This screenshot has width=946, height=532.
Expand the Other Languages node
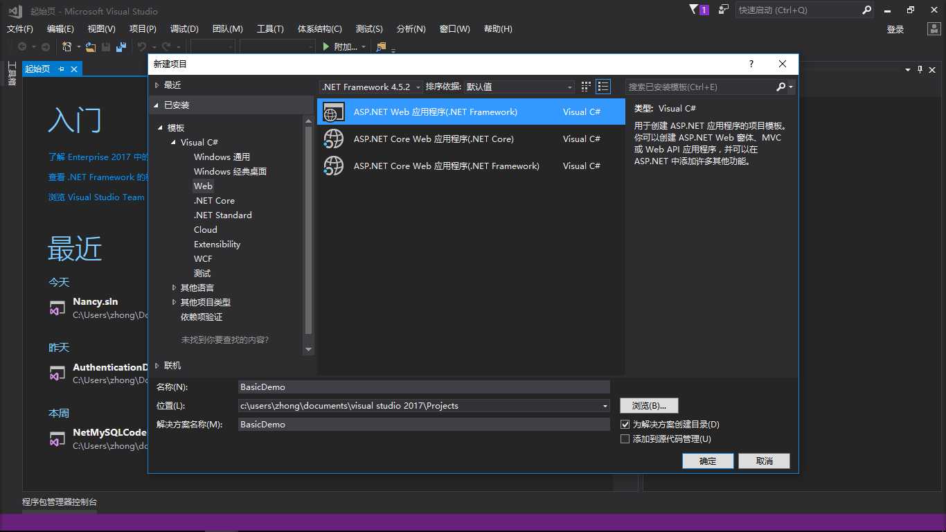(174, 287)
